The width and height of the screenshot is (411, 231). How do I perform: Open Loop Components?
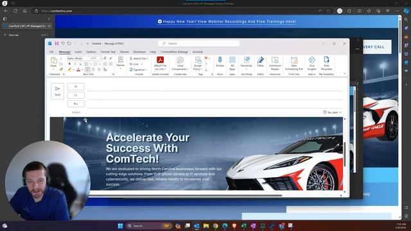point(180,64)
